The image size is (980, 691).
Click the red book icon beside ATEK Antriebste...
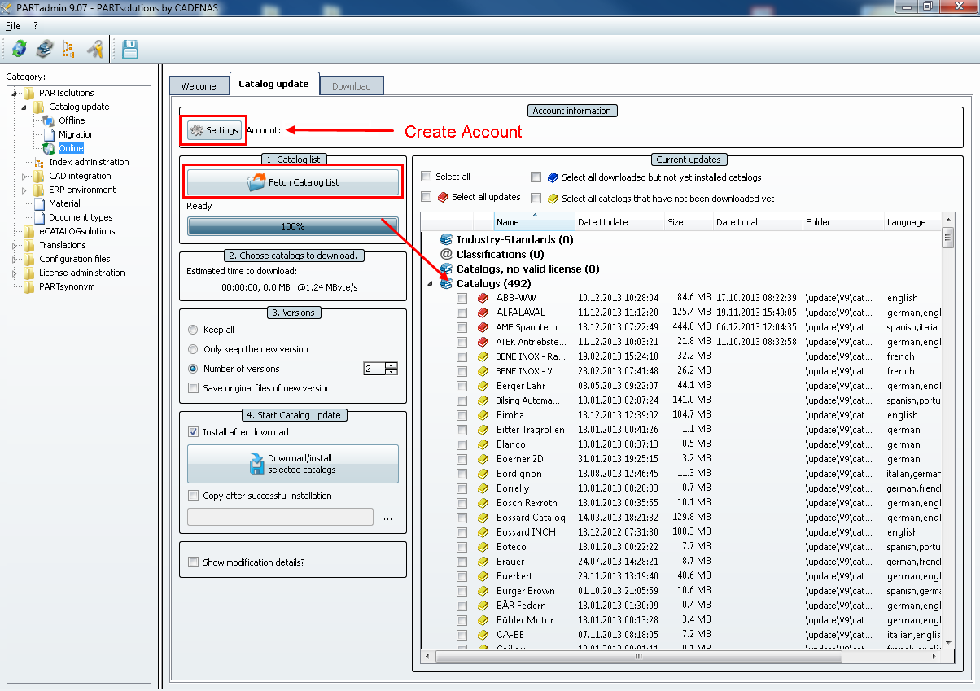483,342
